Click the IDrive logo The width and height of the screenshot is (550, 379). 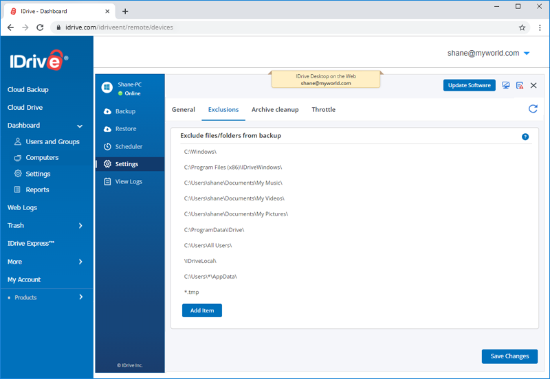click(x=38, y=60)
